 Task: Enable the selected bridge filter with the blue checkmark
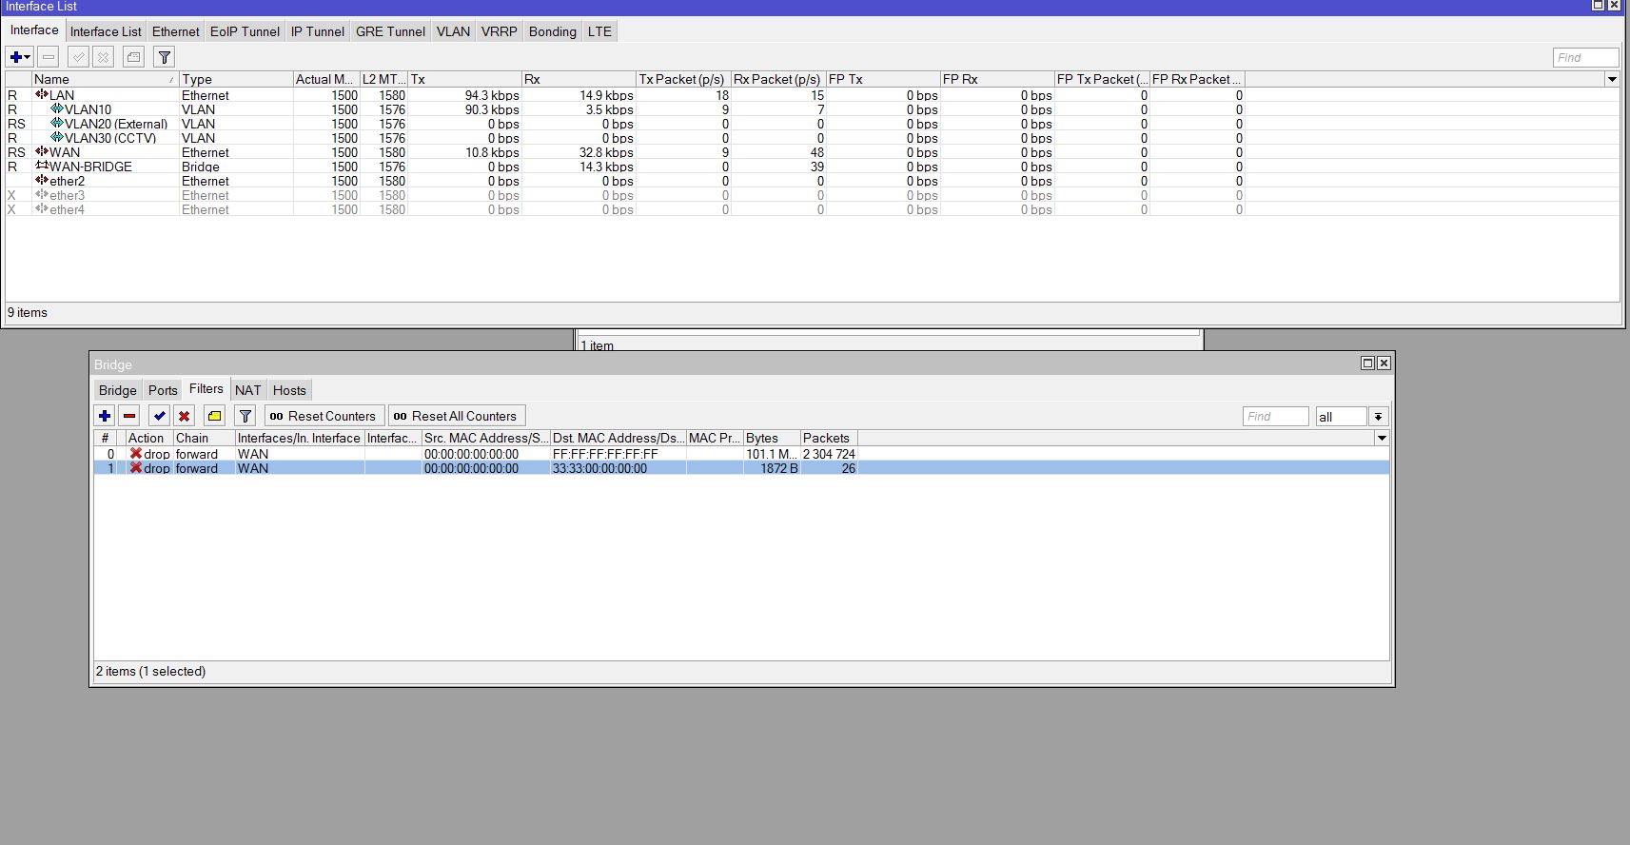(159, 416)
